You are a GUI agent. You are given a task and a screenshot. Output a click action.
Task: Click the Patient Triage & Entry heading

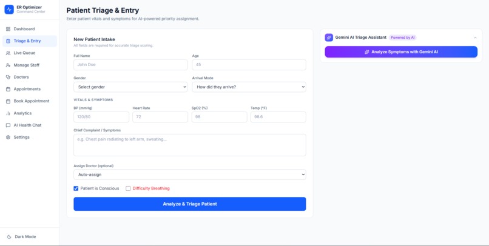coord(103,10)
